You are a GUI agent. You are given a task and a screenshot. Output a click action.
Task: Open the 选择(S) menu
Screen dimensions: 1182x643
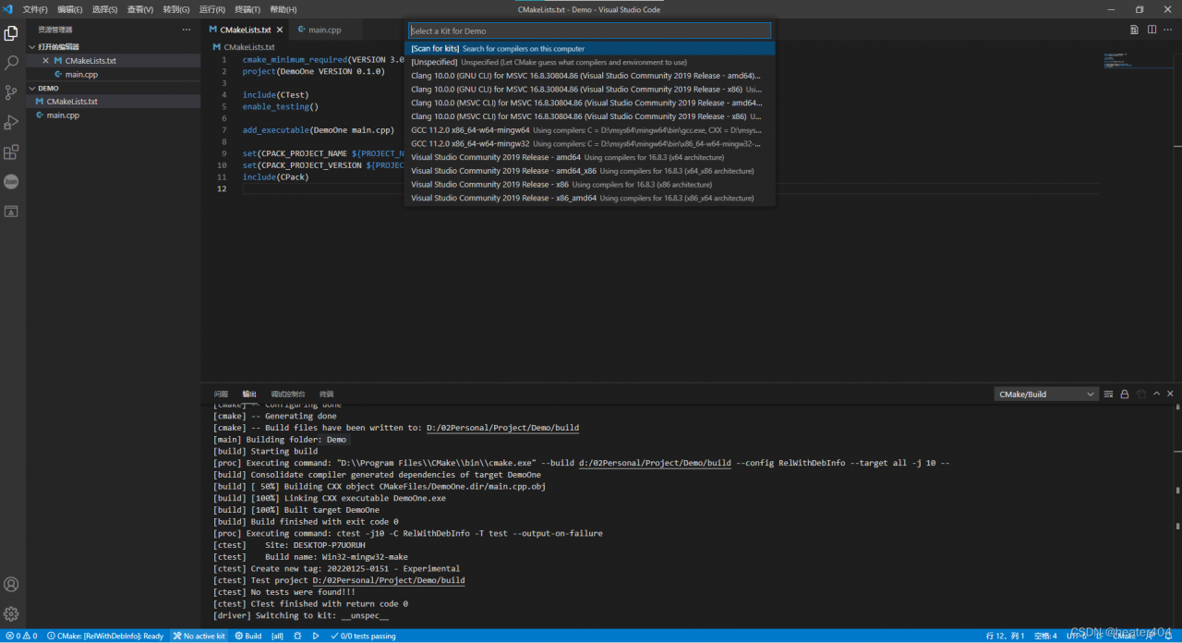(x=104, y=9)
